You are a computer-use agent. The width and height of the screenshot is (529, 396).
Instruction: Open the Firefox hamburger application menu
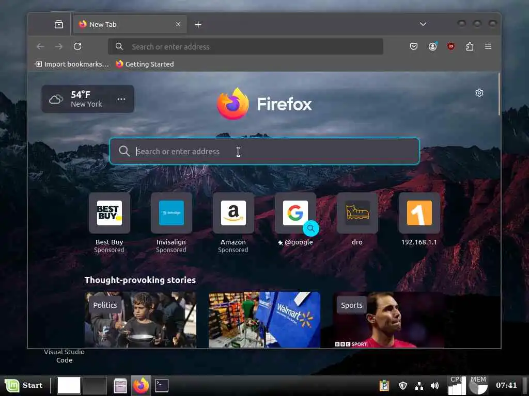click(x=488, y=46)
